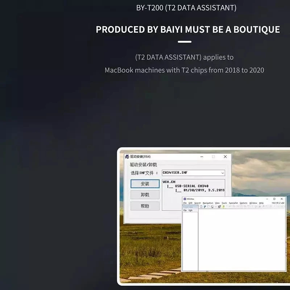The image size is (290, 290).
Task: Click the driver installer title bar icon
Action: [127, 157]
